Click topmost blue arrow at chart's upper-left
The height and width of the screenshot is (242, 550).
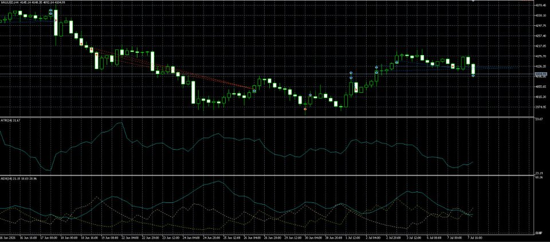point(51,10)
